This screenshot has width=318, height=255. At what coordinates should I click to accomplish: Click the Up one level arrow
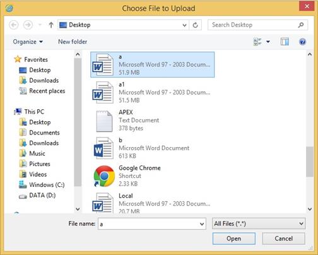tap(51, 25)
